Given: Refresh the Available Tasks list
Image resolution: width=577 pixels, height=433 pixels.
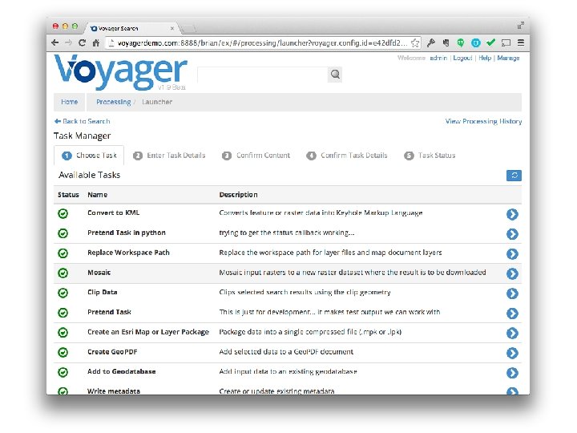Looking at the screenshot, I should [x=514, y=176].
